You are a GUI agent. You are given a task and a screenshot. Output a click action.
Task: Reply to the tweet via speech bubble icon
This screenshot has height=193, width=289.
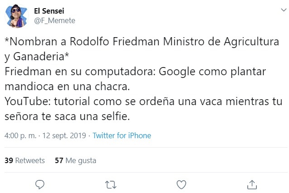coord(40,184)
